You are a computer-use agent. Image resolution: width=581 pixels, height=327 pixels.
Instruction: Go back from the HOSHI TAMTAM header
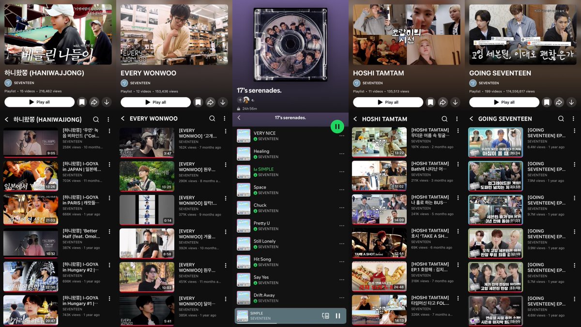point(355,119)
